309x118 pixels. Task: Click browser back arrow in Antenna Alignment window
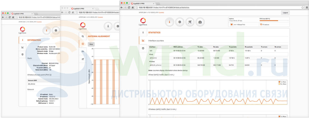(x=62, y=12)
